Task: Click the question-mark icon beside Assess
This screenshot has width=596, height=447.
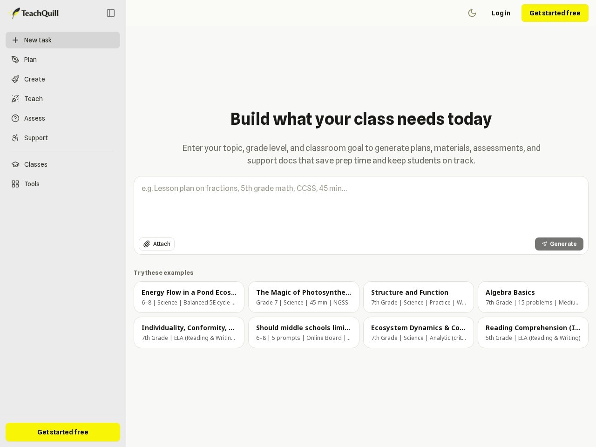Action: pyautogui.click(x=15, y=118)
